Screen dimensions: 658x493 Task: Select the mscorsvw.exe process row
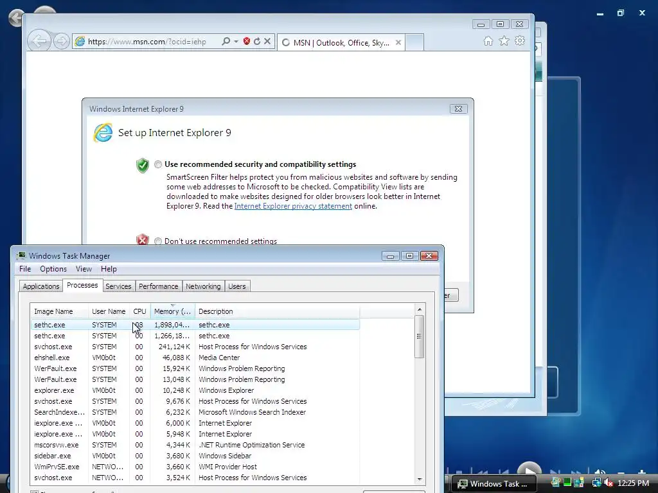coord(195,445)
